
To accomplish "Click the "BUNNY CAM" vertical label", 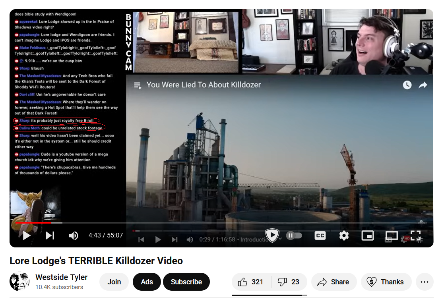I will 128,42.
